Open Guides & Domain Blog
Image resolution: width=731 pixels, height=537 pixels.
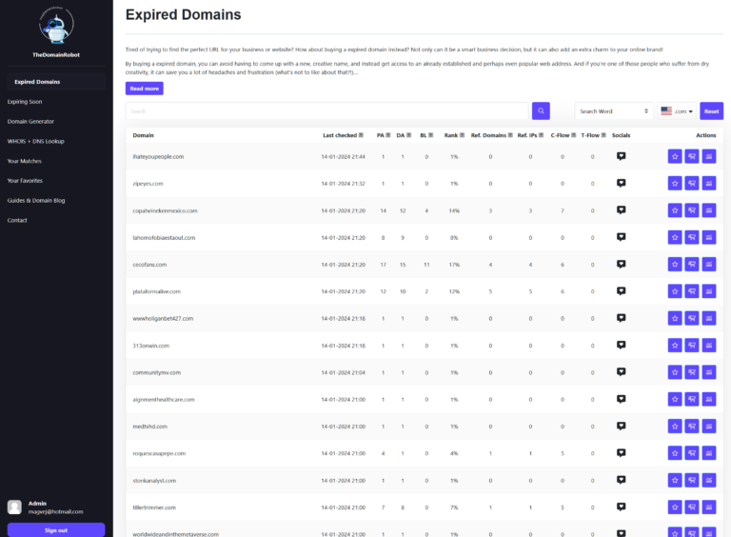(36, 201)
